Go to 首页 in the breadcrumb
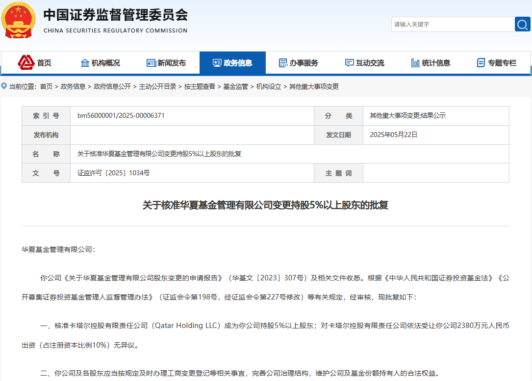The height and width of the screenshot is (381, 532). (x=46, y=87)
